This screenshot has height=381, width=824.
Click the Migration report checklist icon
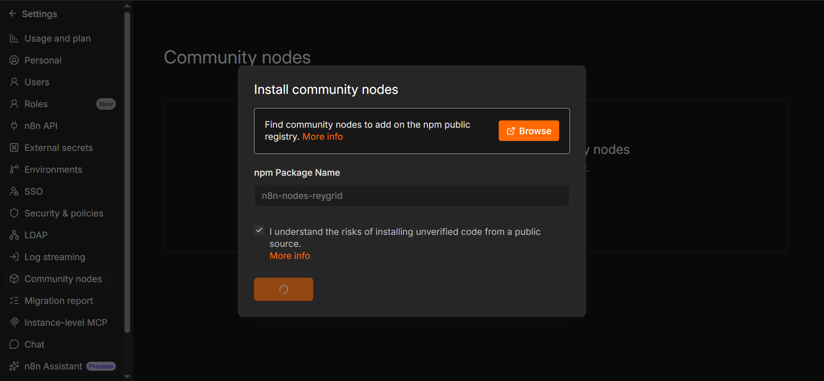pyautogui.click(x=14, y=301)
